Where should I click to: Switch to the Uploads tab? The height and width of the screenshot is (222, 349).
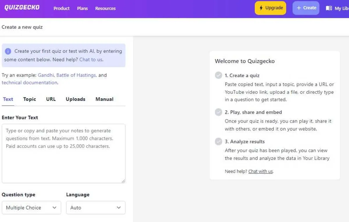coord(76,99)
